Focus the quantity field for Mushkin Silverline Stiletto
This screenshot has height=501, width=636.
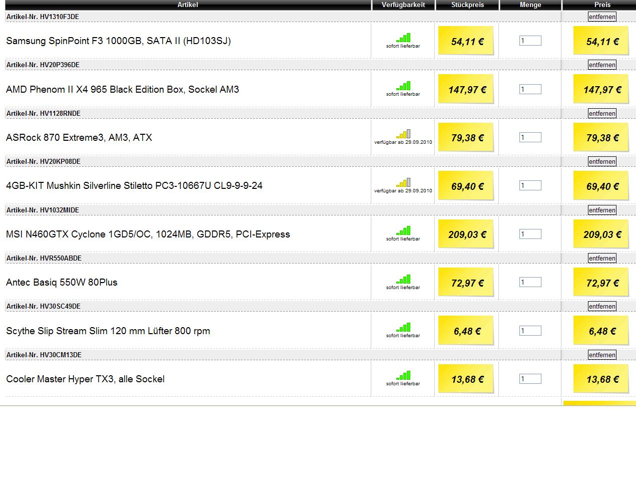[x=530, y=185]
